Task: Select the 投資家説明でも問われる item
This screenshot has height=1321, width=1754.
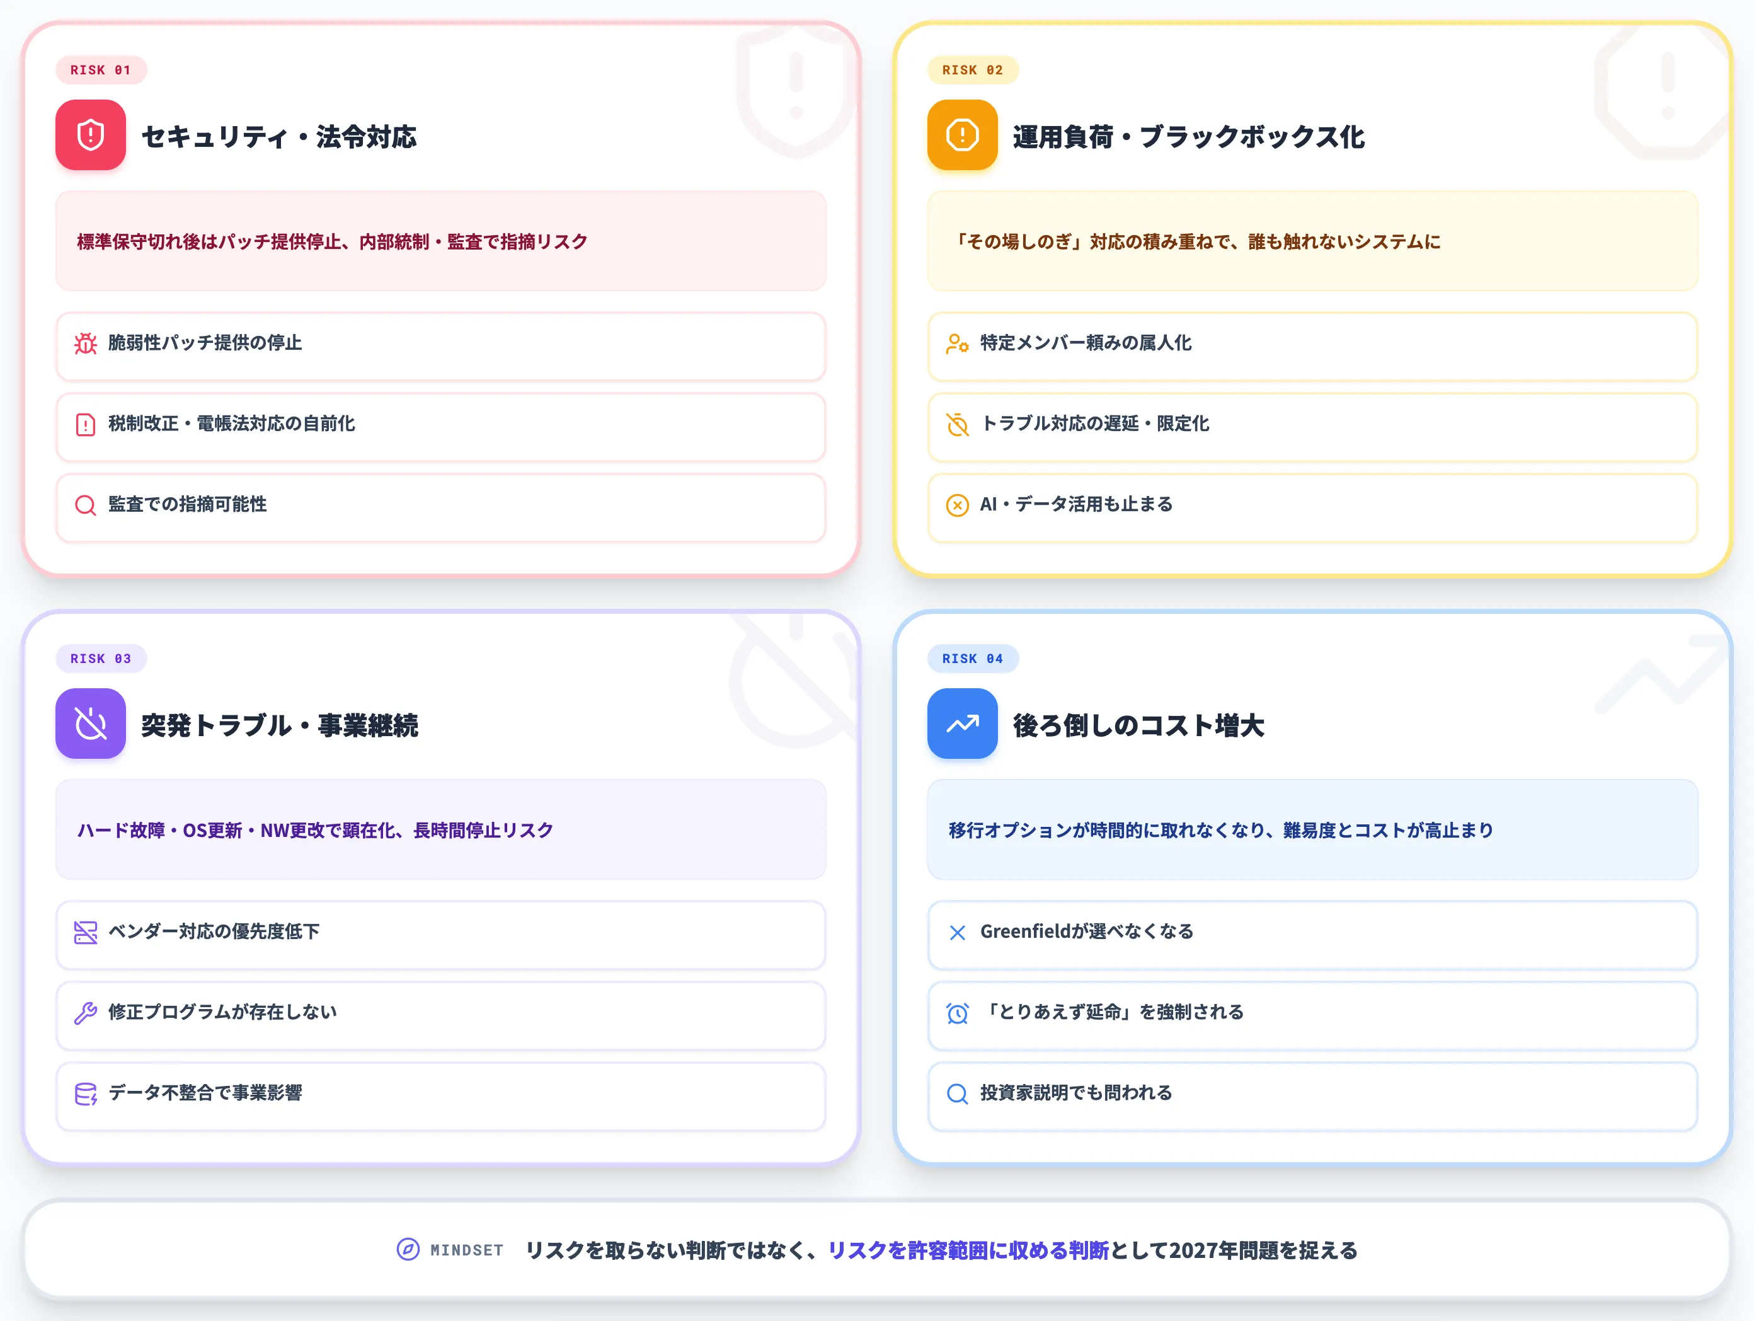Action: click(x=1312, y=1097)
